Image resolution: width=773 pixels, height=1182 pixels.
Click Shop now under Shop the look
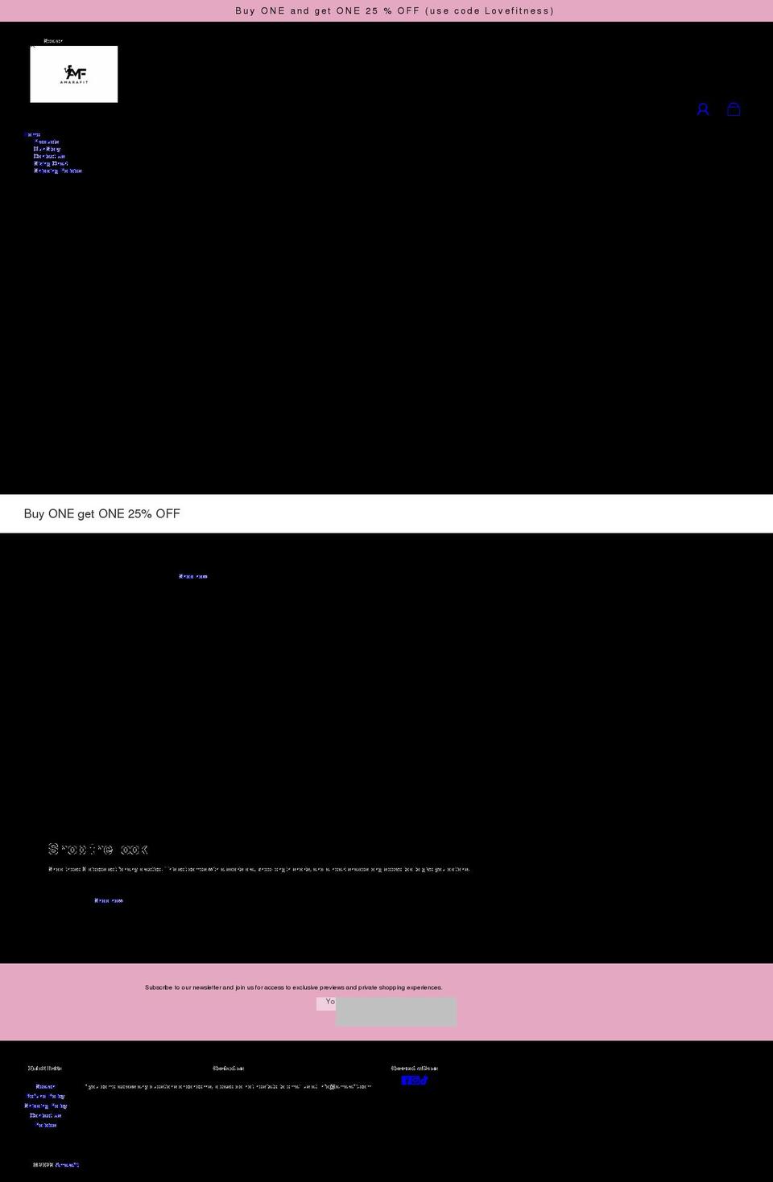coord(107,900)
